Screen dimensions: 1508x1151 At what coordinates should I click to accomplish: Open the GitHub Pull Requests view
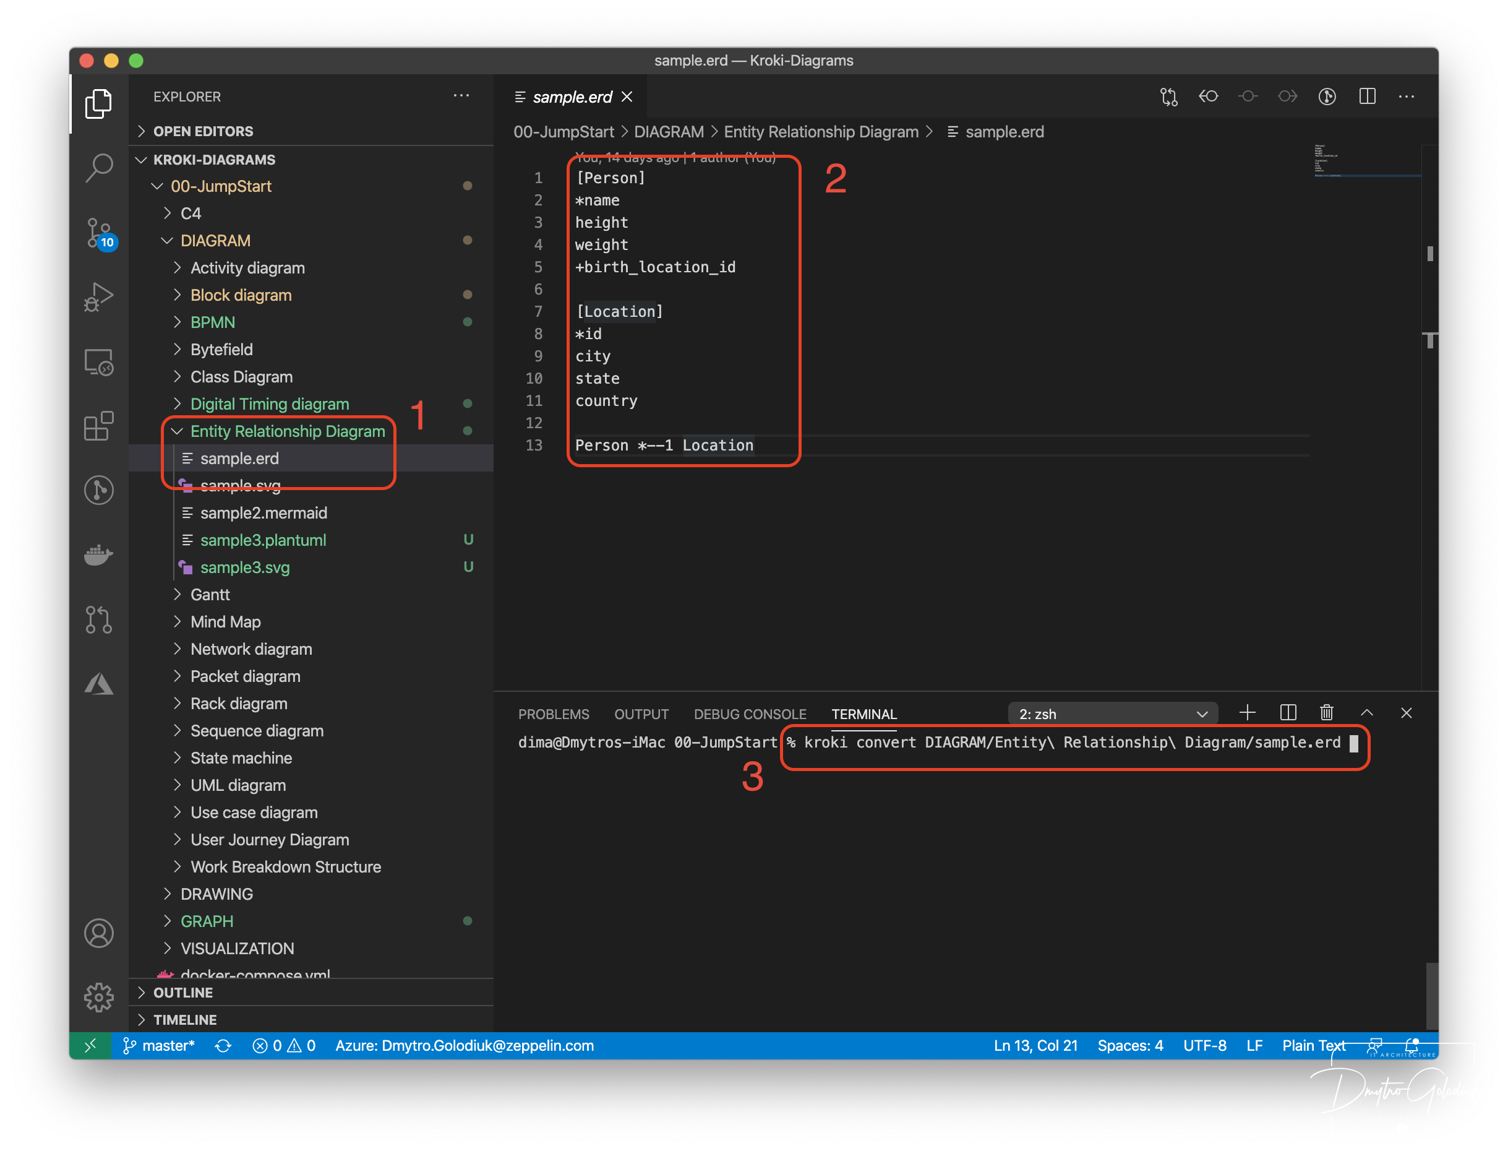[98, 619]
